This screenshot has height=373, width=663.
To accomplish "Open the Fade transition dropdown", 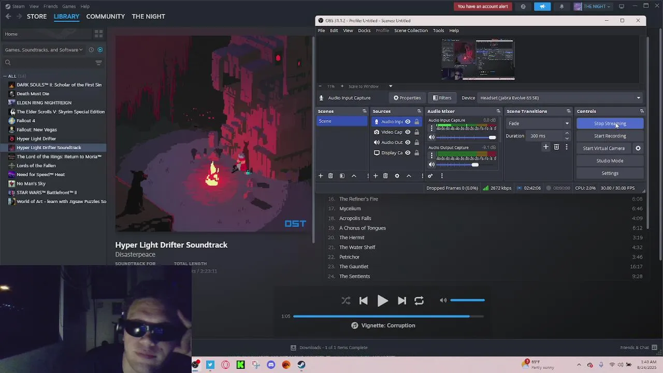I will pos(538,123).
